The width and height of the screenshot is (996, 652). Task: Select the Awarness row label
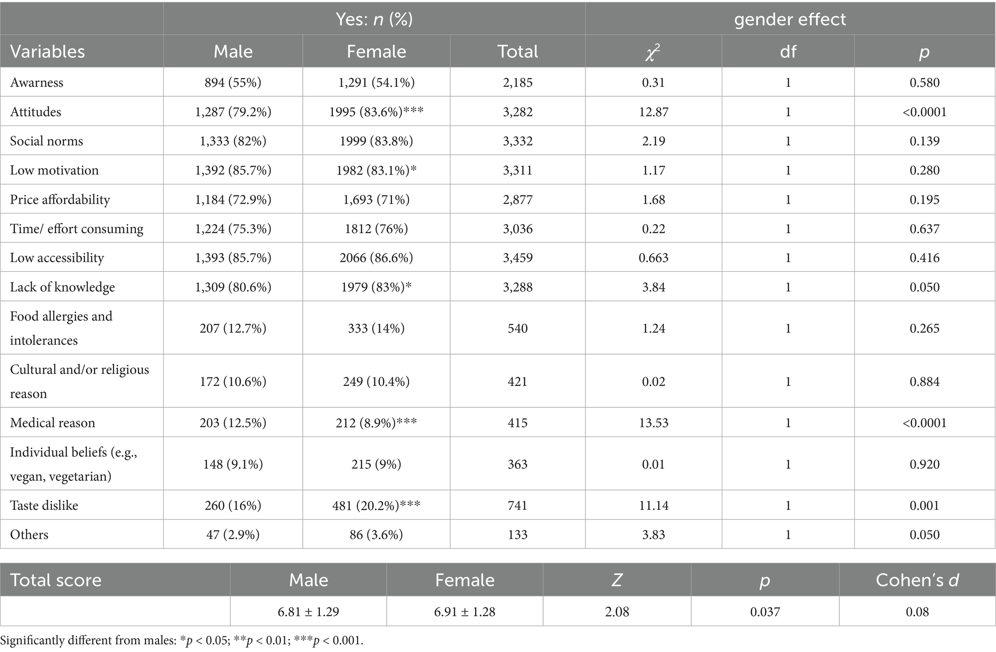click(x=37, y=82)
